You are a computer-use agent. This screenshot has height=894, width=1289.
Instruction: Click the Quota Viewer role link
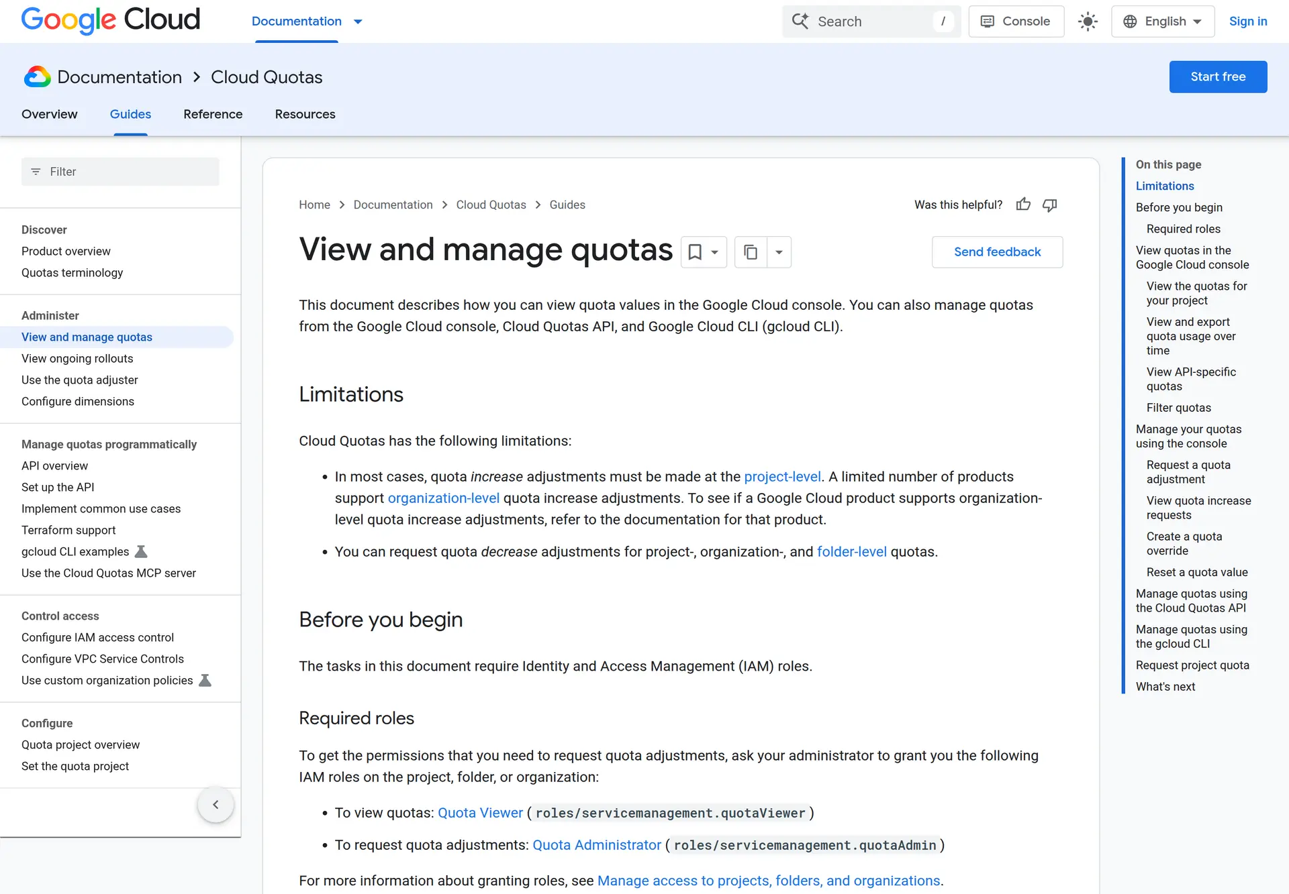[x=480, y=813]
